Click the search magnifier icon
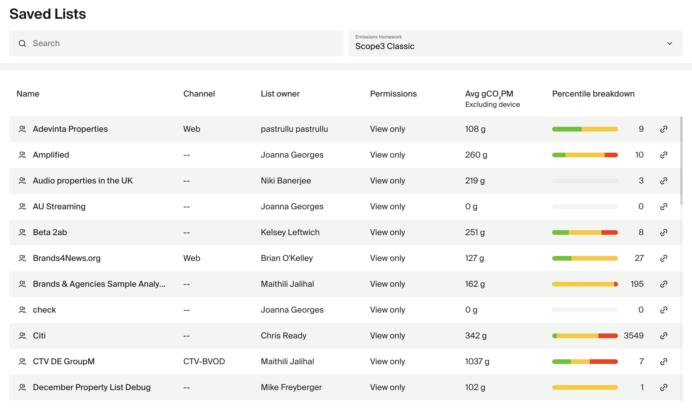 pyautogui.click(x=22, y=43)
